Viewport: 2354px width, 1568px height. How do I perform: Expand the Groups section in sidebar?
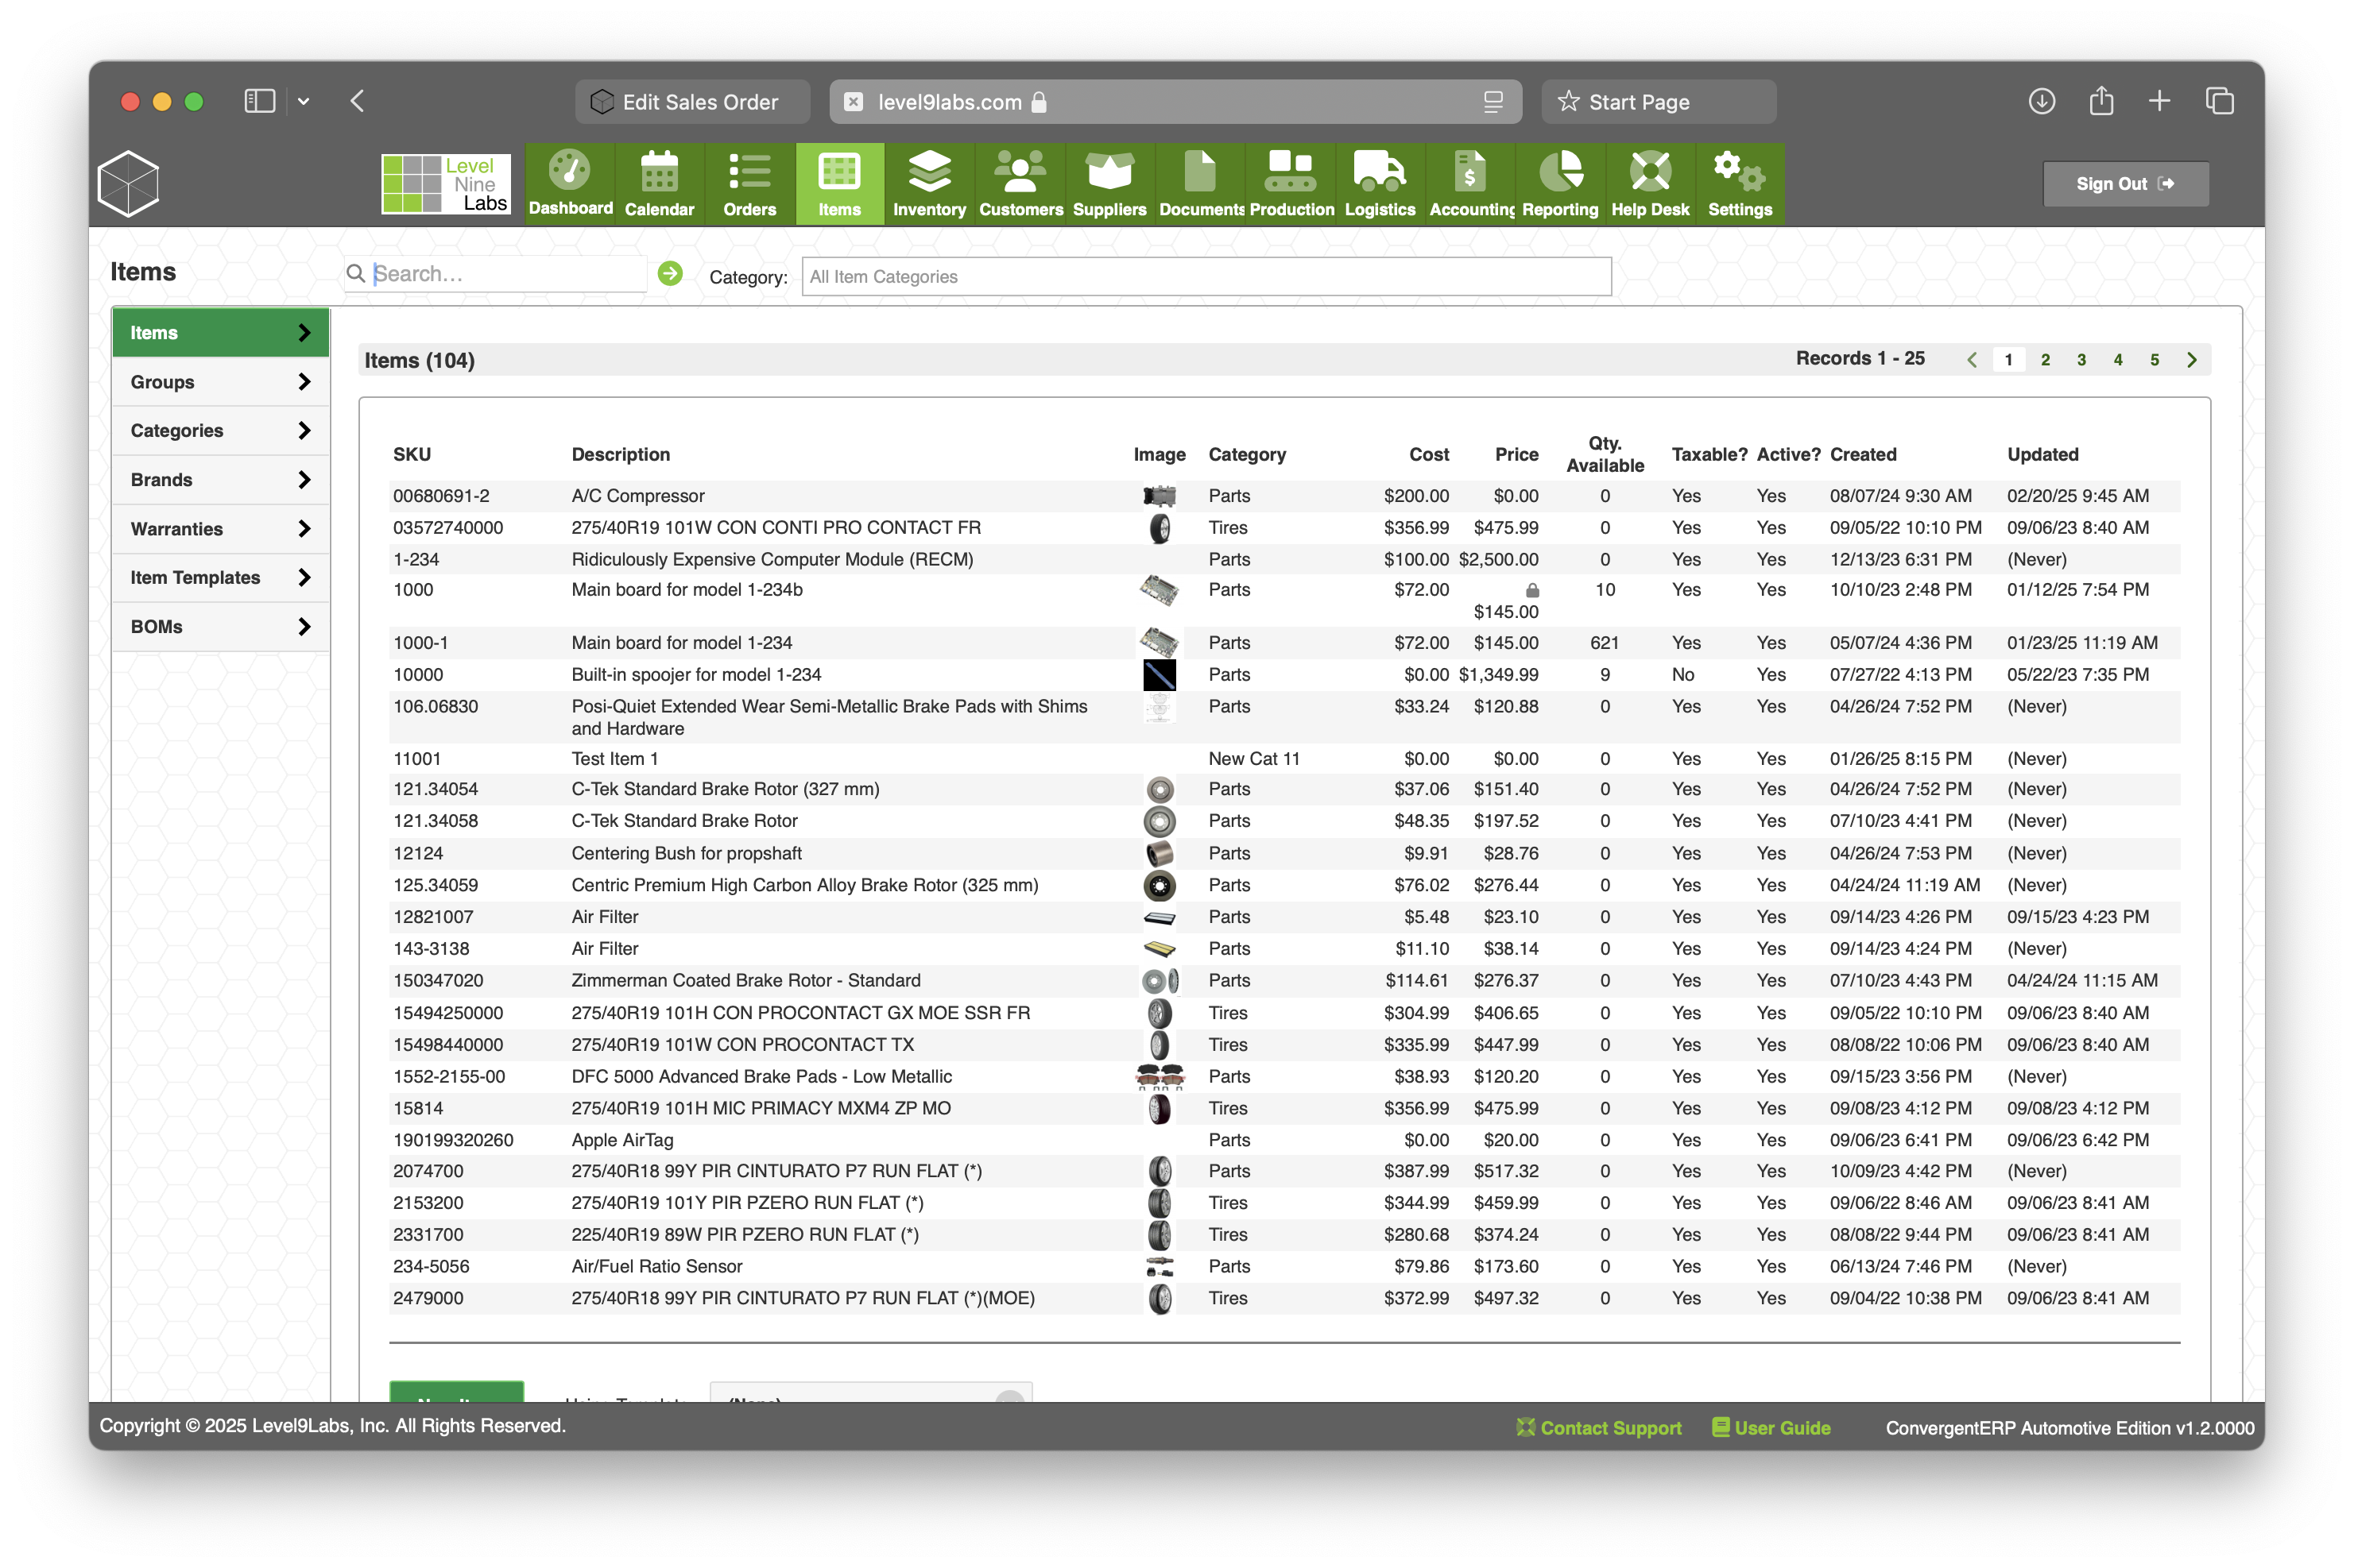point(220,381)
